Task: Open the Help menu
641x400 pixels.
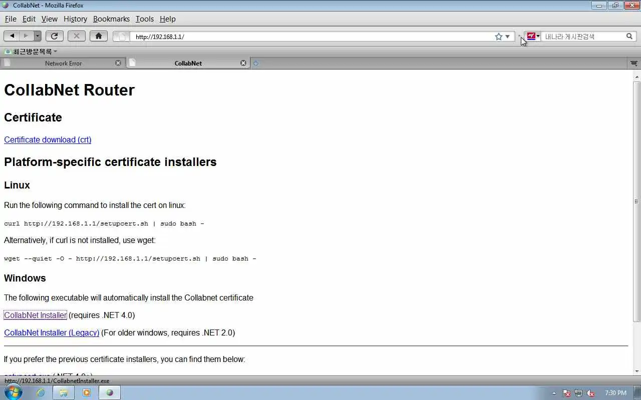Action: tap(167, 19)
